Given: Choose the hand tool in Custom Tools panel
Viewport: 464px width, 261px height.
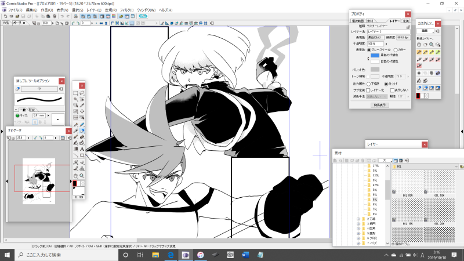Looking at the screenshot, I should pos(419,45).
